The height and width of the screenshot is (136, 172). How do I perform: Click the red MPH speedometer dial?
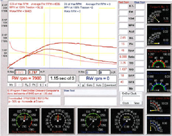point(58,121)
